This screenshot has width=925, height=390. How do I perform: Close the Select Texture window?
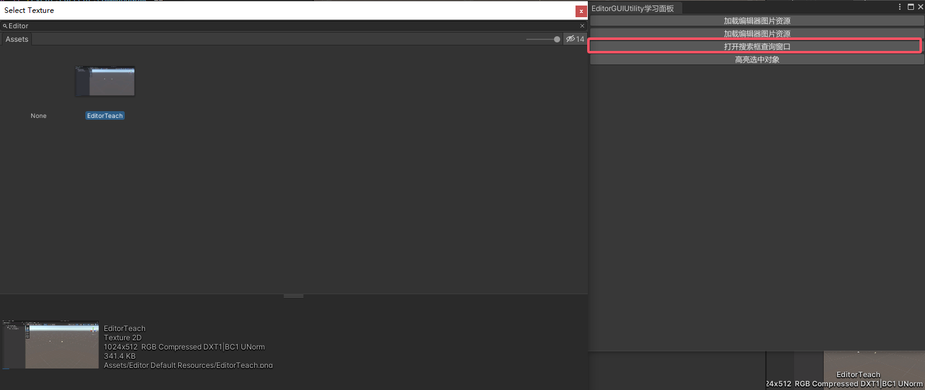click(x=580, y=11)
